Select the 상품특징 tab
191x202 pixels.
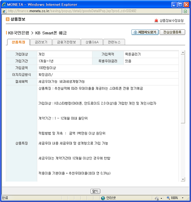pyautogui.click(x=18, y=42)
